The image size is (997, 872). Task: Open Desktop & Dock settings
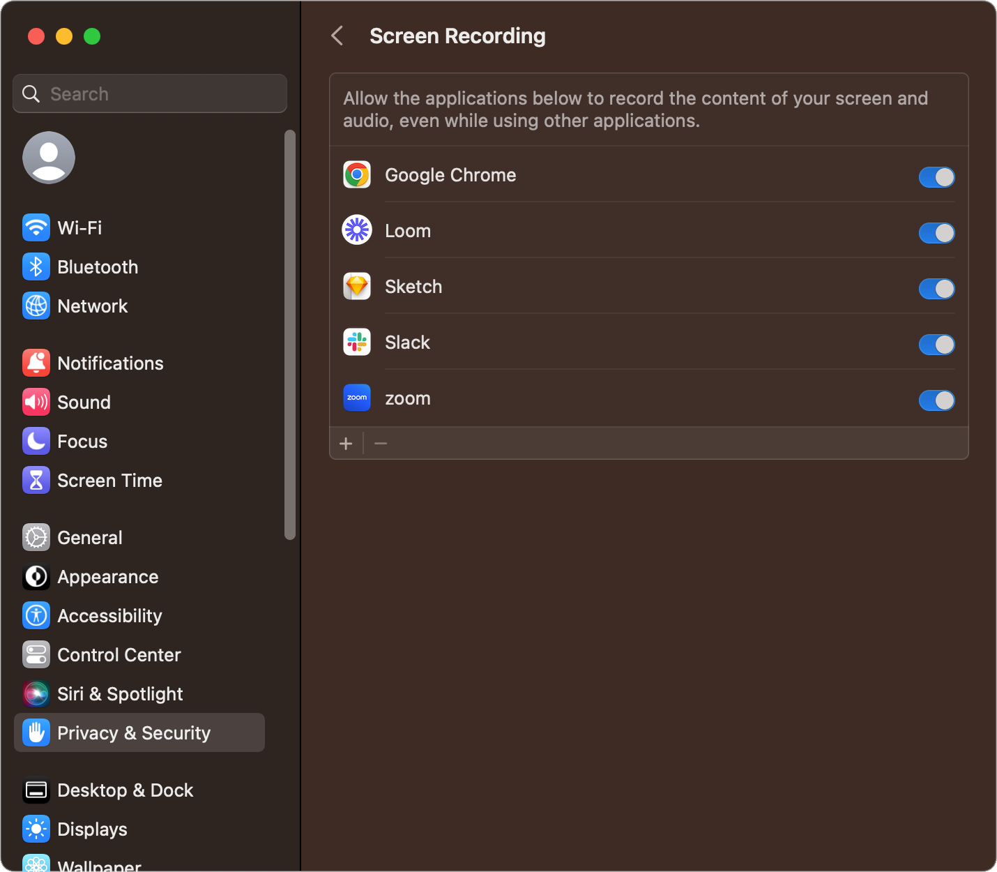[139, 790]
